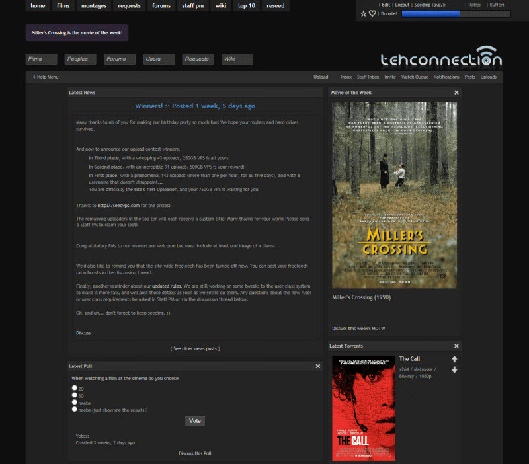The height and width of the screenshot is (464, 529).
Task: Open the Watch Queue link
Action: coord(415,77)
